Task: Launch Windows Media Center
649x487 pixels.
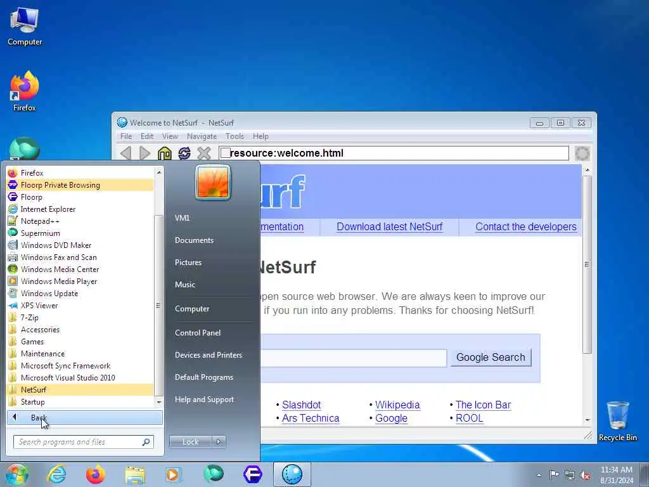Action: pyautogui.click(x=80, y=269)
